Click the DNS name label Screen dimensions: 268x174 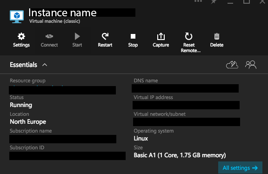coord(146,80)
